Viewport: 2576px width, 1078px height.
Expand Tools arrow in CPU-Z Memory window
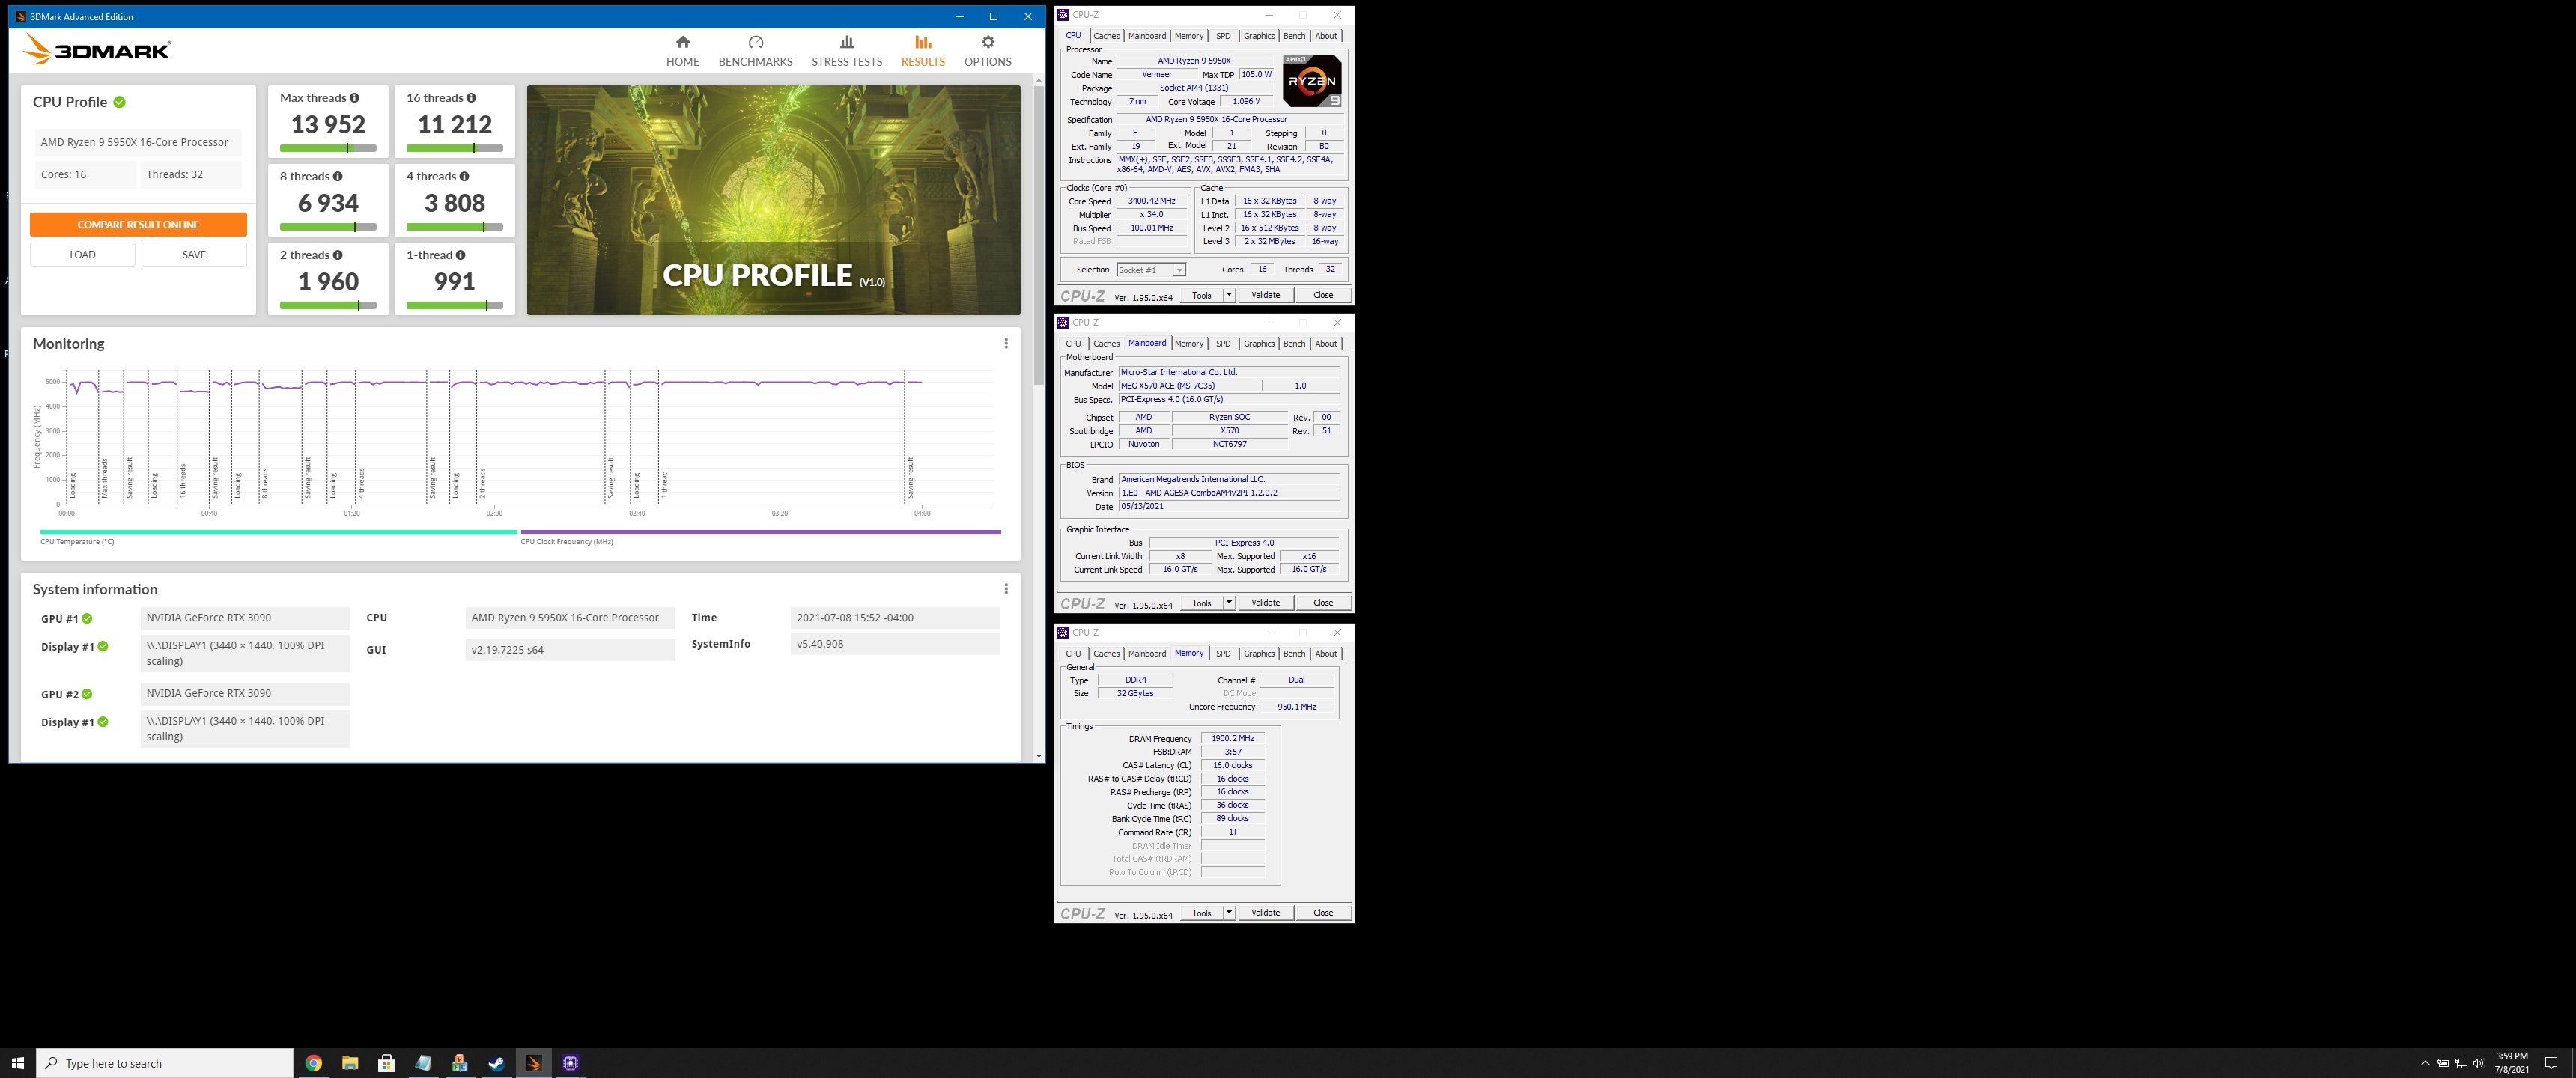tap(1229, 913)
